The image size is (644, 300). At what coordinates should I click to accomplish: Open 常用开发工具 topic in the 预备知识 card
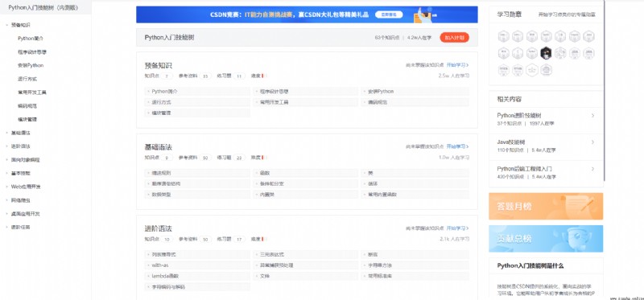pyautogui.click(x=306, y=102)
